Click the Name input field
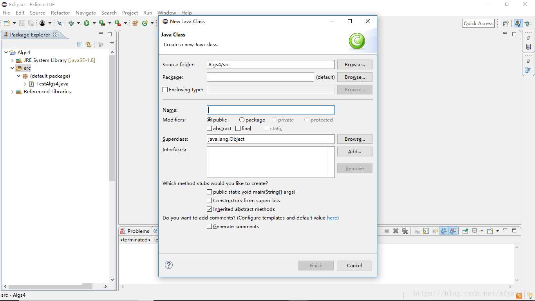 271,110
